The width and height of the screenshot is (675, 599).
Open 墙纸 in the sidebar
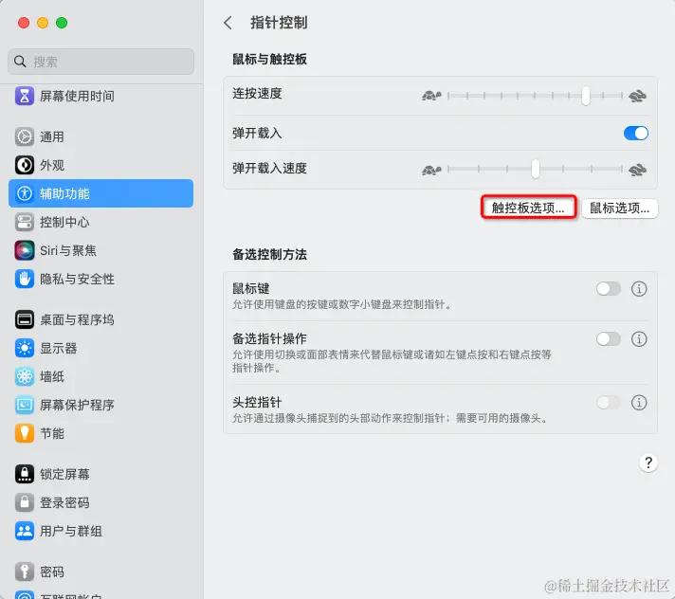pos(100,376)
